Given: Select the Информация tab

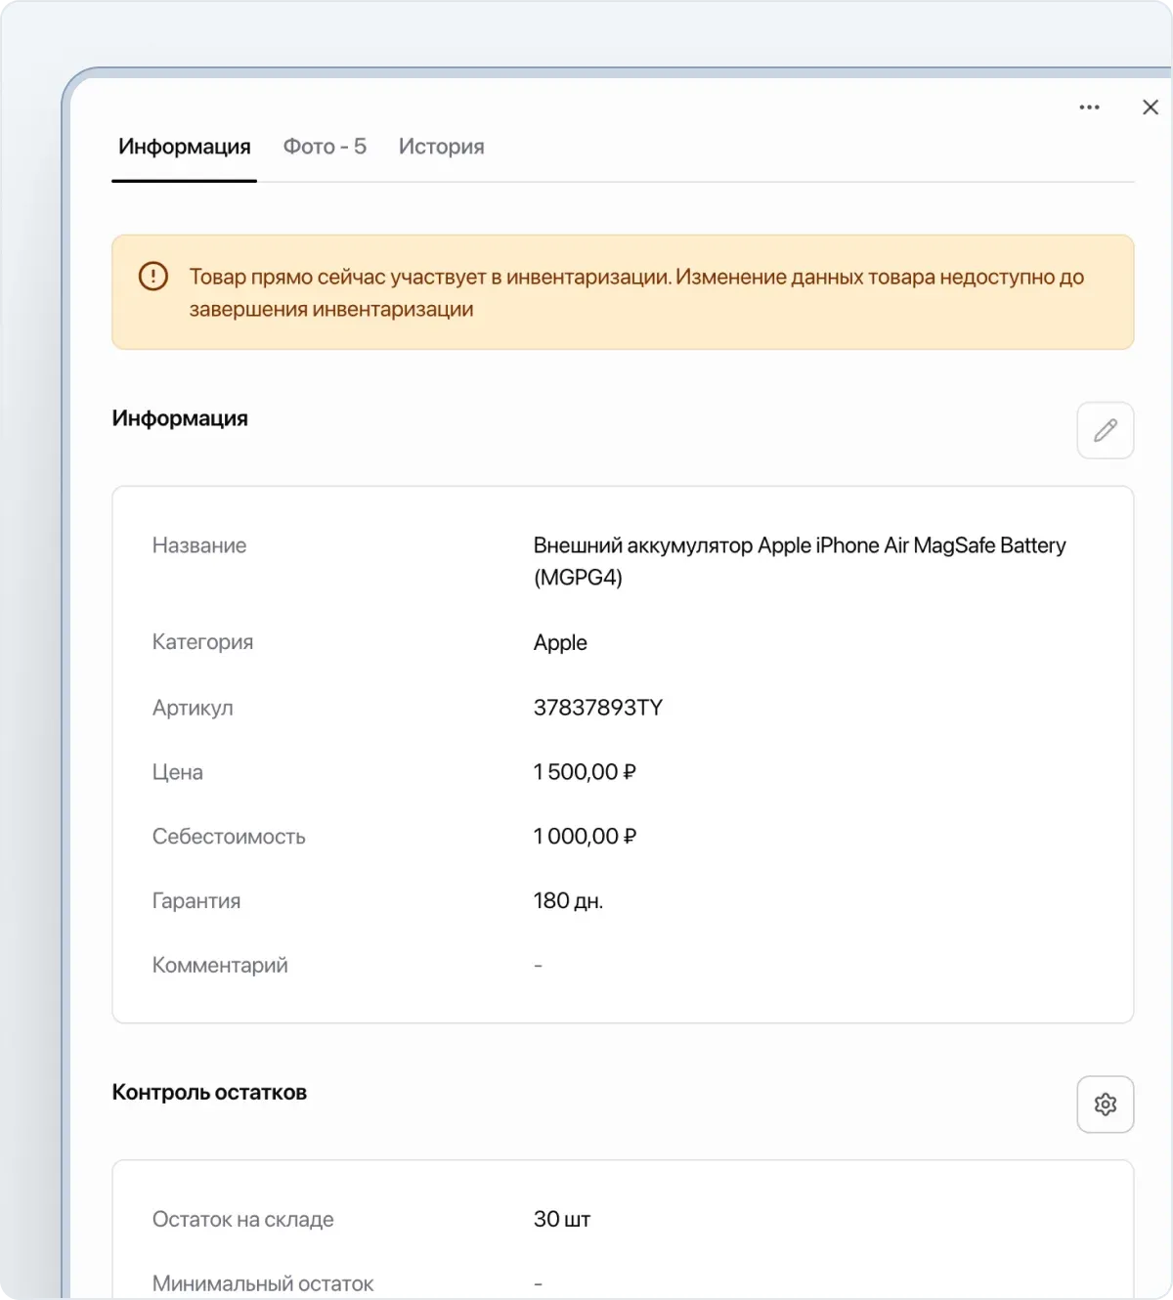Looking at the screenshot, I should pos(185,147).
